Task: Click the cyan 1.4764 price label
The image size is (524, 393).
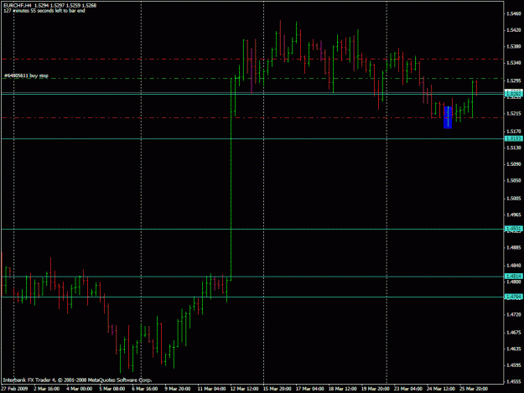Action: click(x=513, y=297)
